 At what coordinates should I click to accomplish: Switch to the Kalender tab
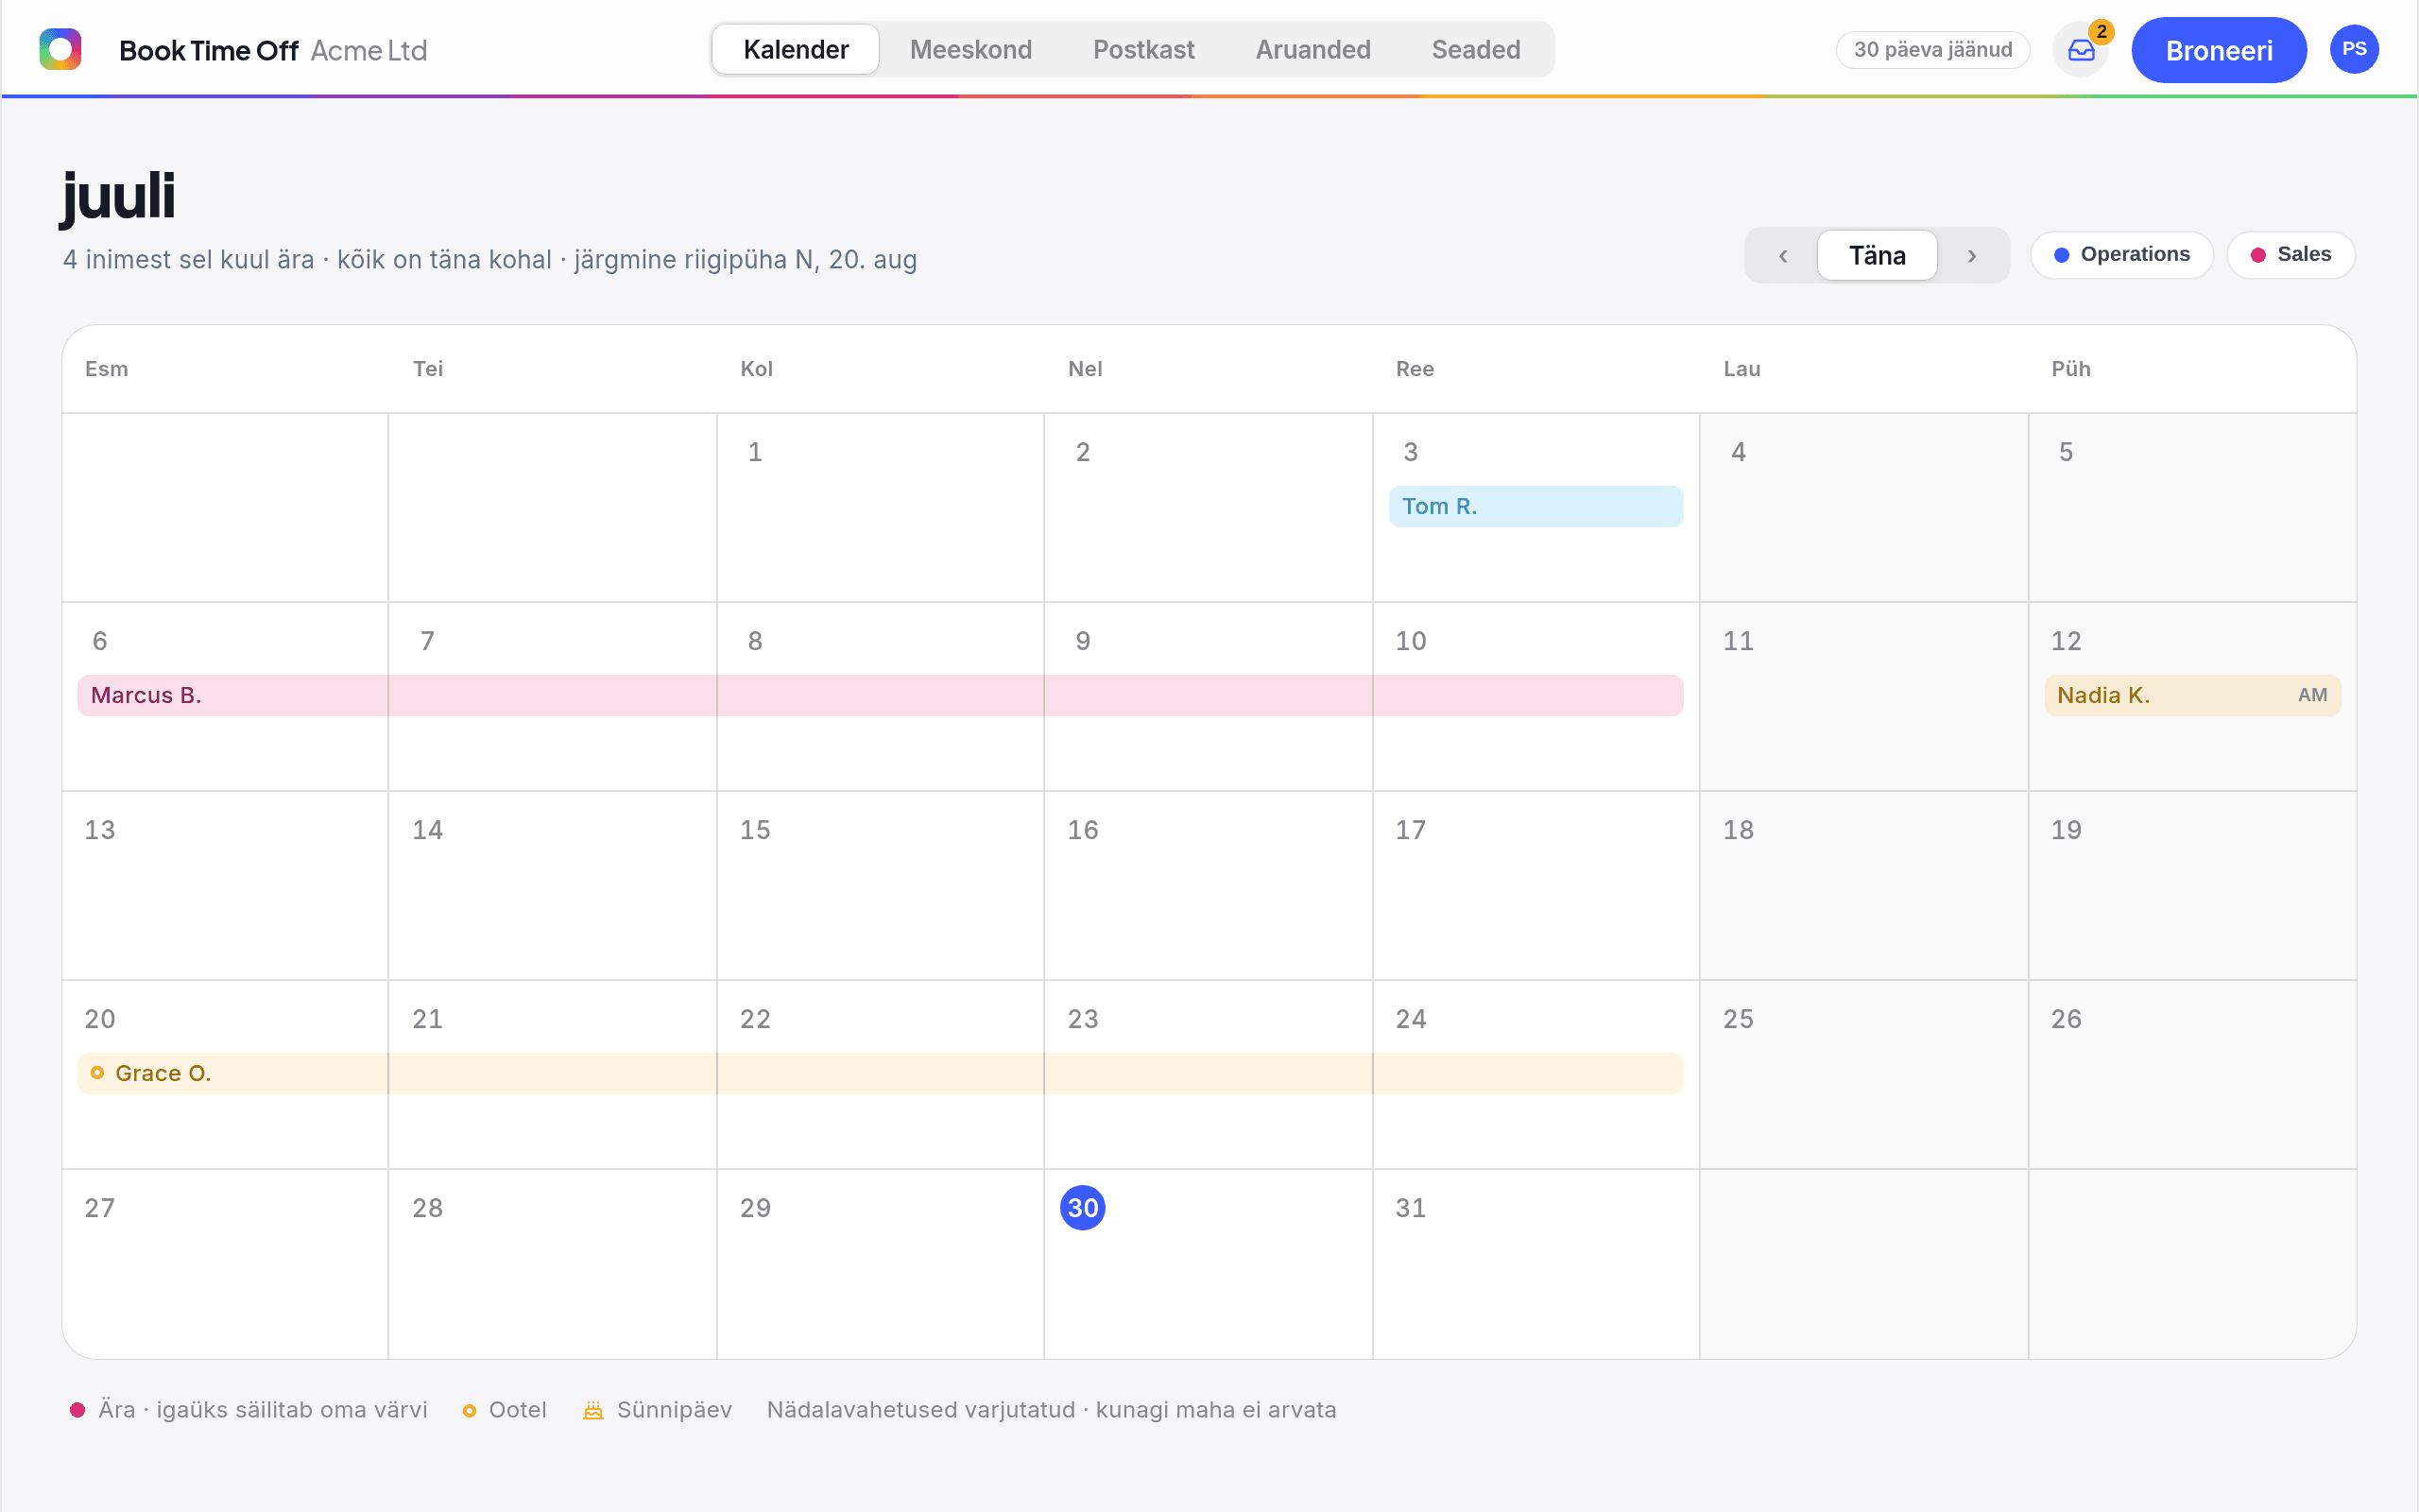(796, 50)
